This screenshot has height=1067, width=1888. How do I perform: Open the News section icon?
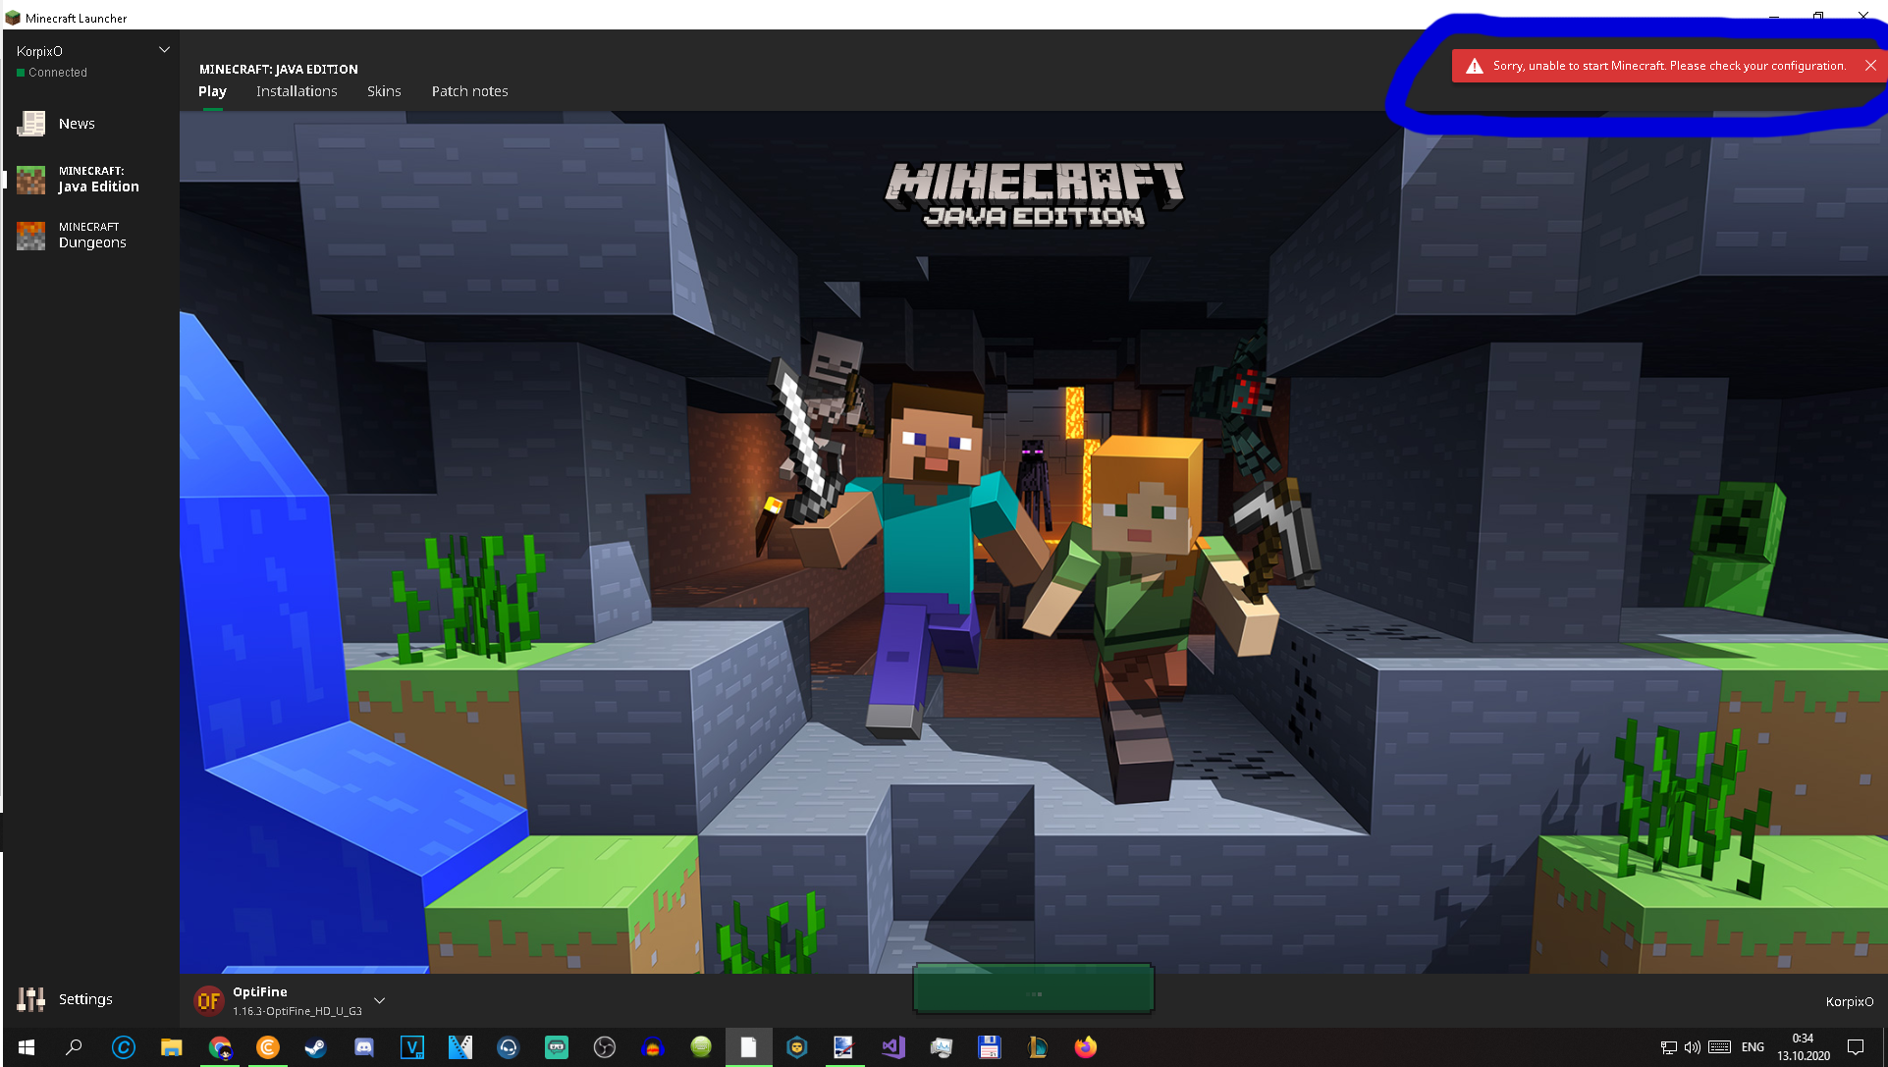pyautogui.click(x=31, y=124)
